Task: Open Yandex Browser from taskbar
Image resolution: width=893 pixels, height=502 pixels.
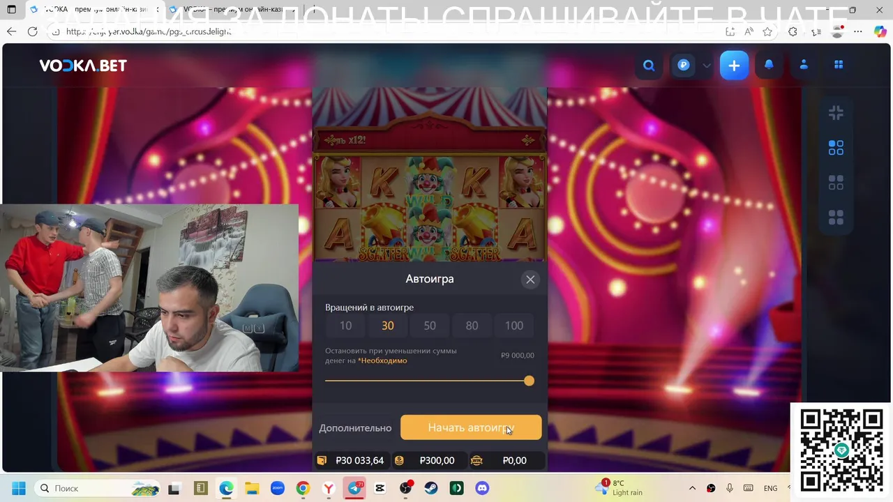Action: [329, 488]
